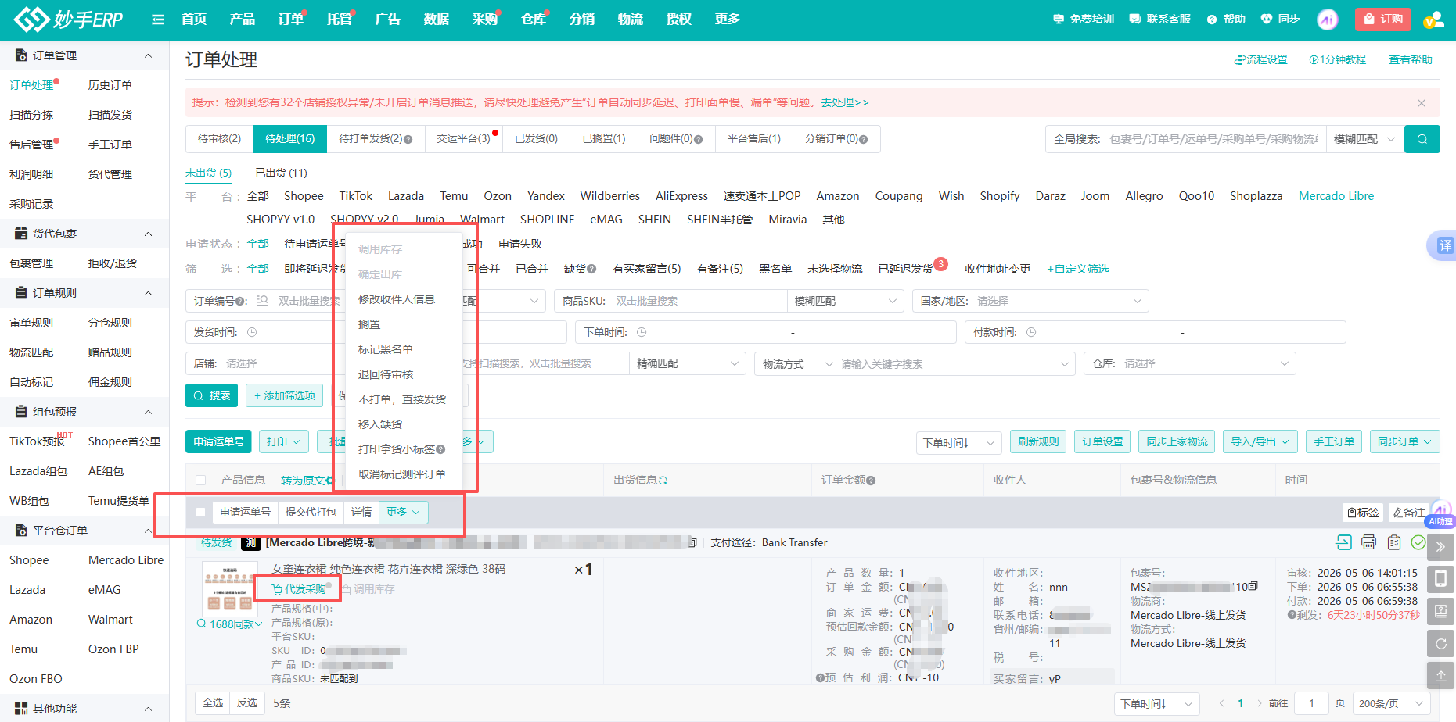Open the AI助理 assistant bubble

1440,516
